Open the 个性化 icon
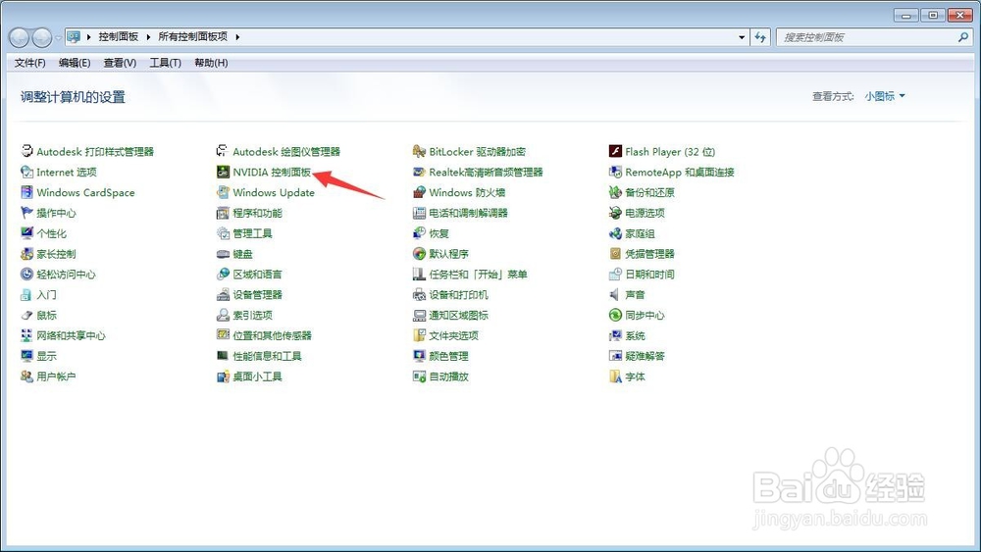The height and width of the screenshot is (552, 981). pyautogui.click(x=26, y=233)
